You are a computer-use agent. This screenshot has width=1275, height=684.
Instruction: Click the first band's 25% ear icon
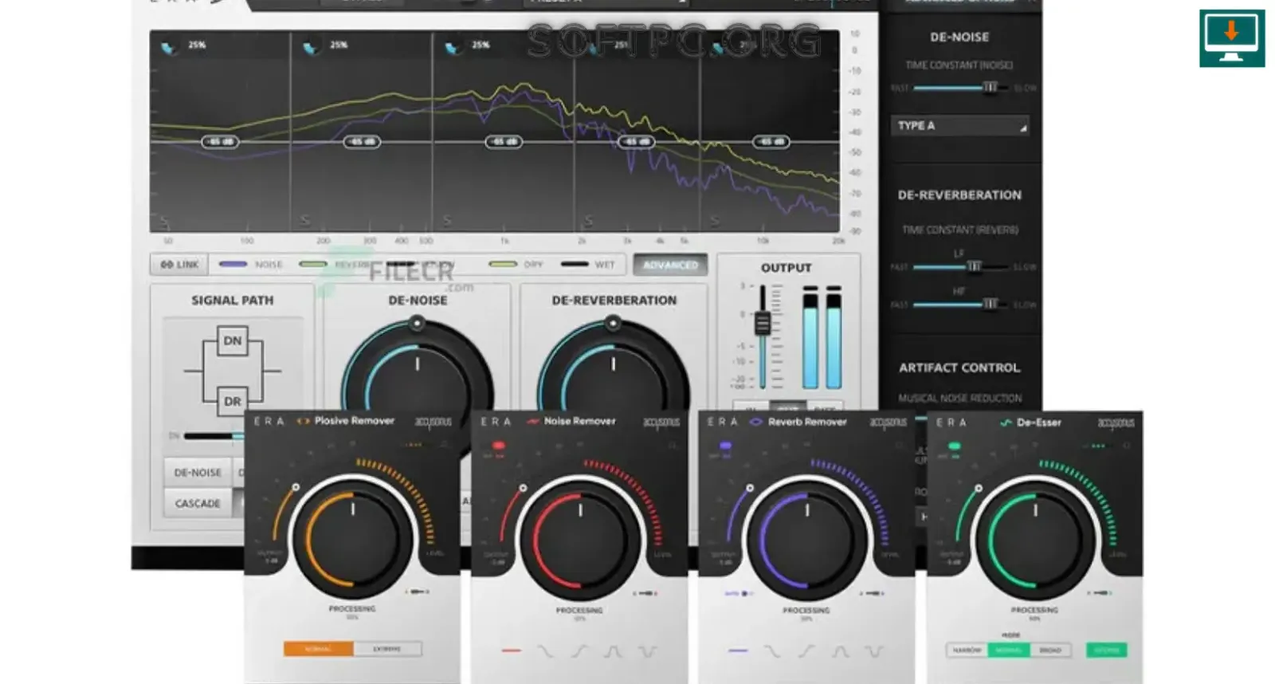[x=168, y=48]
